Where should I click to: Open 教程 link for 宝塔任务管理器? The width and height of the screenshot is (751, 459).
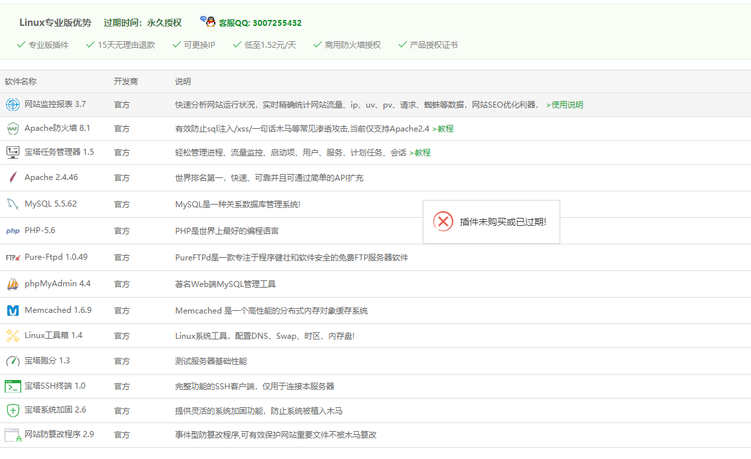point(419,153)
